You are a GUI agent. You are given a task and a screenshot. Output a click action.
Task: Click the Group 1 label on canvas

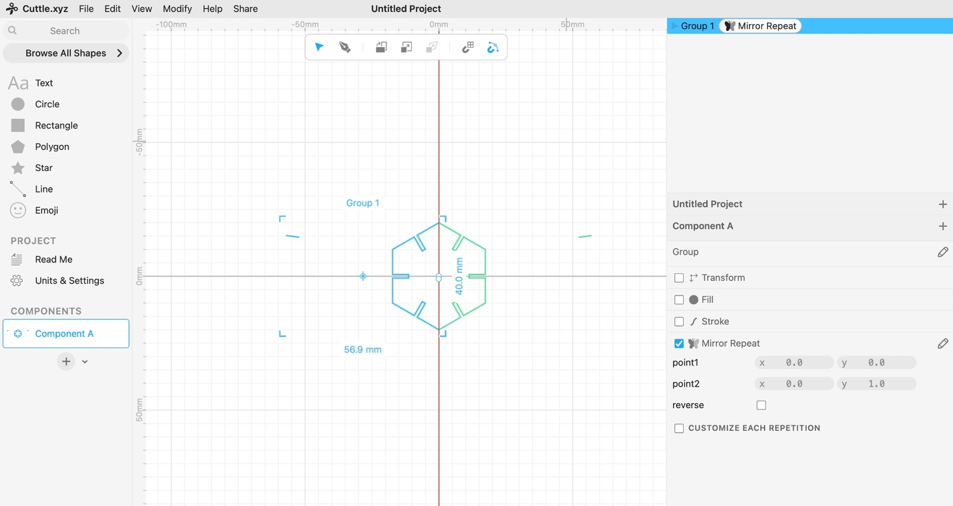[363, 203]
